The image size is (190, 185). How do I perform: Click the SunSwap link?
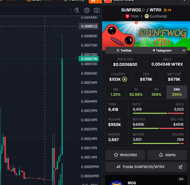(x=156, y=16)
